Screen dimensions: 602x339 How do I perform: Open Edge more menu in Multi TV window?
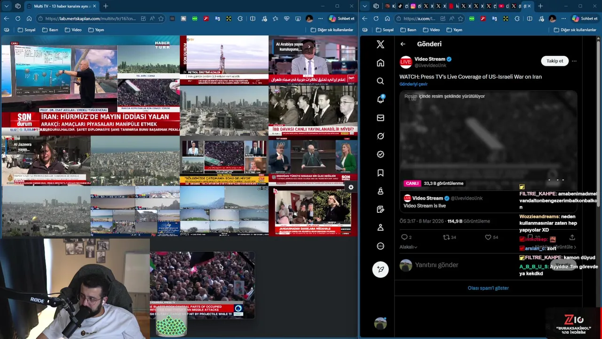click(320, 18)
